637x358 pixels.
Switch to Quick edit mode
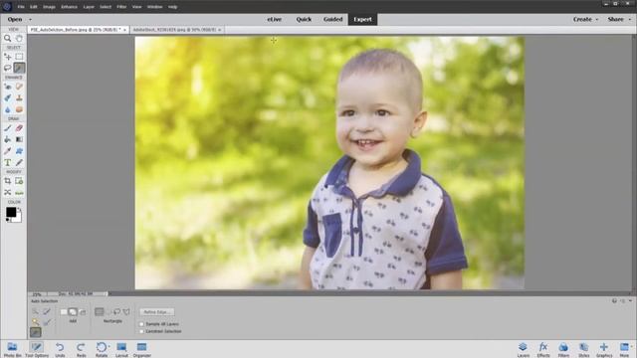tap(304, 19)
